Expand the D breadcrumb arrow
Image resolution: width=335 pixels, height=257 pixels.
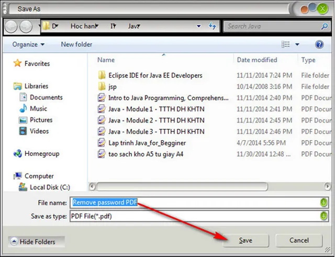click(57, 26)
